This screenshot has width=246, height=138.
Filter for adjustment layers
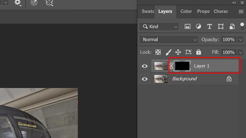click(x=198, y=26)
